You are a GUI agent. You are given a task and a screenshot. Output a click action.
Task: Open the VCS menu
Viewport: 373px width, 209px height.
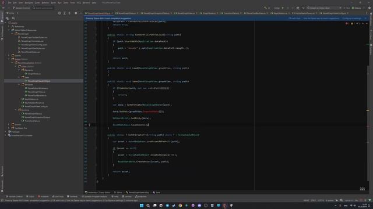pos(79,2)
